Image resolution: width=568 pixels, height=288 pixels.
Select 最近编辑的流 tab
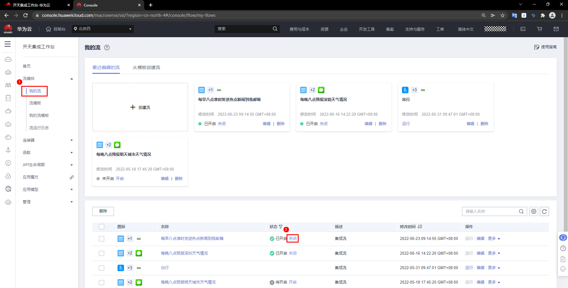106,68
